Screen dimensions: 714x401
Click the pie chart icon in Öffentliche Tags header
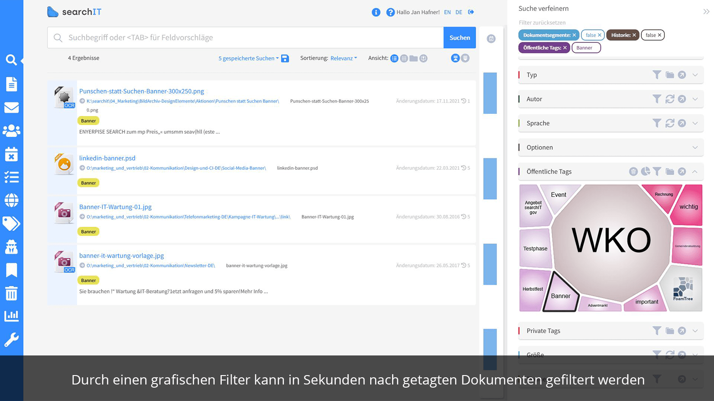tap(645, 171)
